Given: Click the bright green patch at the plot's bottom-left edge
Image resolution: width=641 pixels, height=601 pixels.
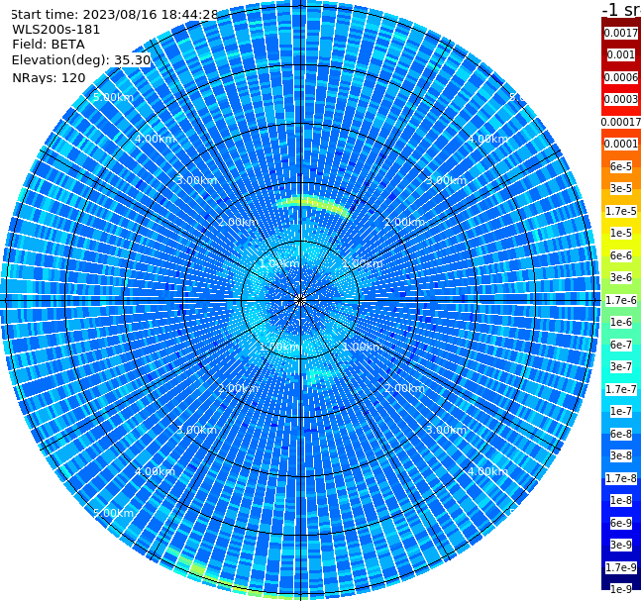Looking at the screenshot, I should pyautogui.click(x=196, y=568).
